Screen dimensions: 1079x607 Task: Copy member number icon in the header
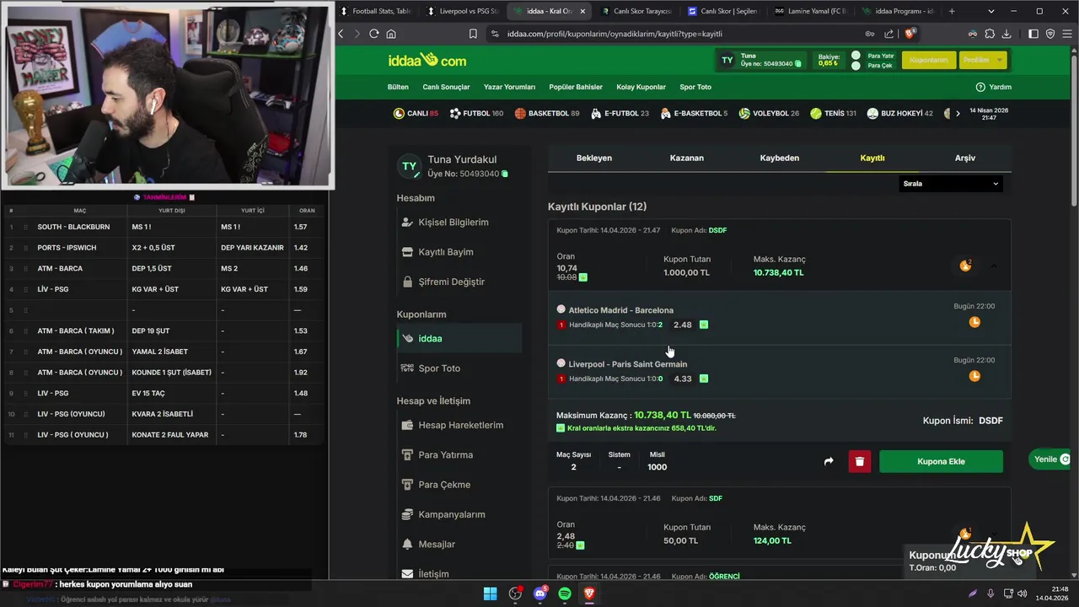[x=798, y=64]
